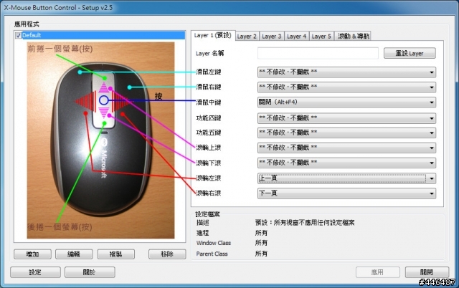Click the Window Class label text
The width and height of the screenshot is (459, 288).
pyautogui.click(x=214, y=243)
